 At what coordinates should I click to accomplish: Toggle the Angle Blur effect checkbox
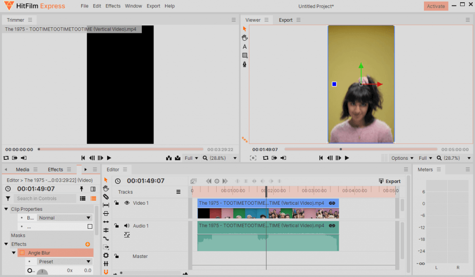[x=22, y=253]
